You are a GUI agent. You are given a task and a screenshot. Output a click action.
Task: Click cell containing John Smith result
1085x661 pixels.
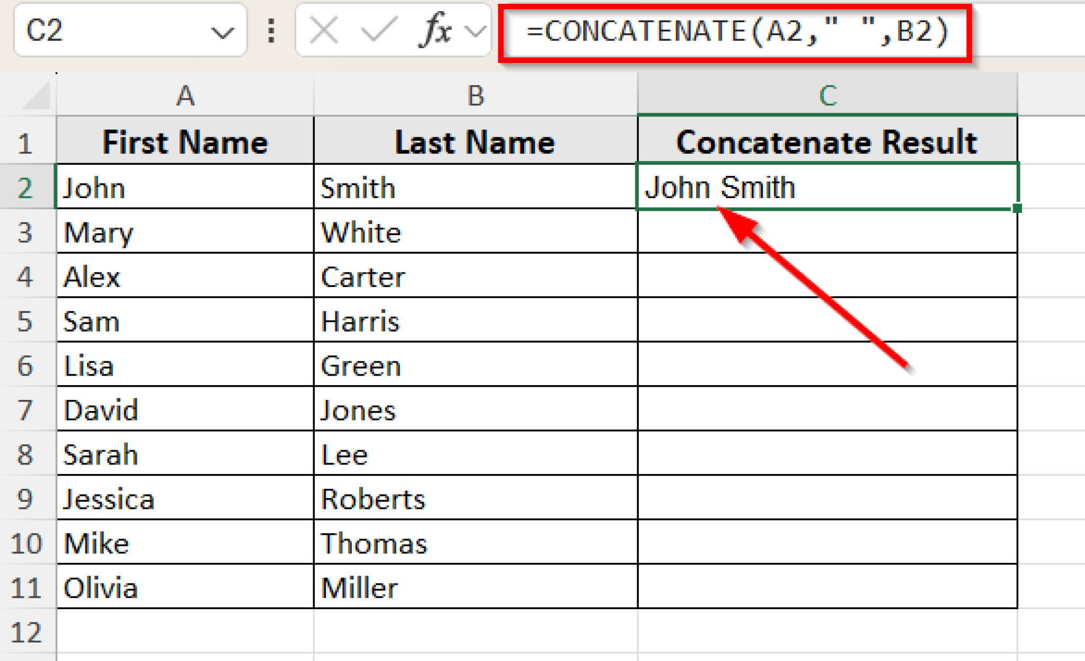click(x=826, y=187)
